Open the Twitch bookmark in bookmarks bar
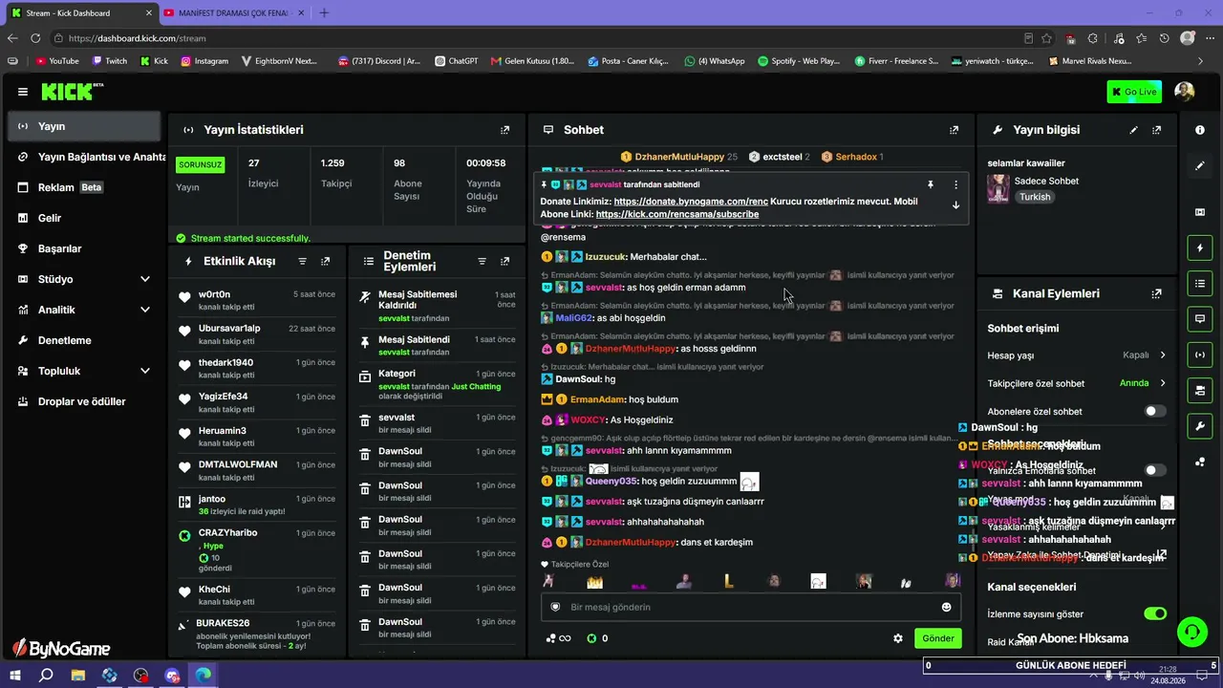Screen dimensions: 1223x688 pyautogui.click(x=109, y=61)
